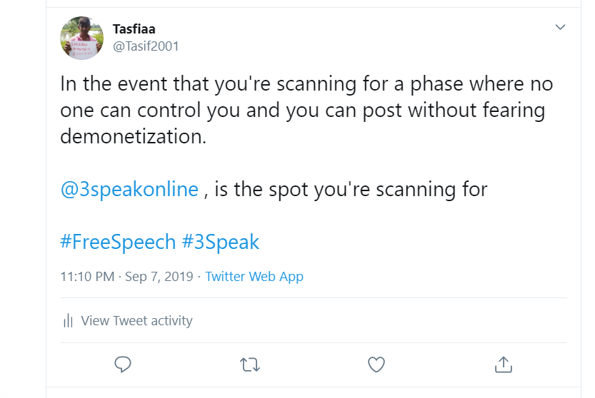Click the 11:10 PM · Sep 7, 2019 timestamp
This screenshot has width=595, height=398.
click(x=126, y=277)
